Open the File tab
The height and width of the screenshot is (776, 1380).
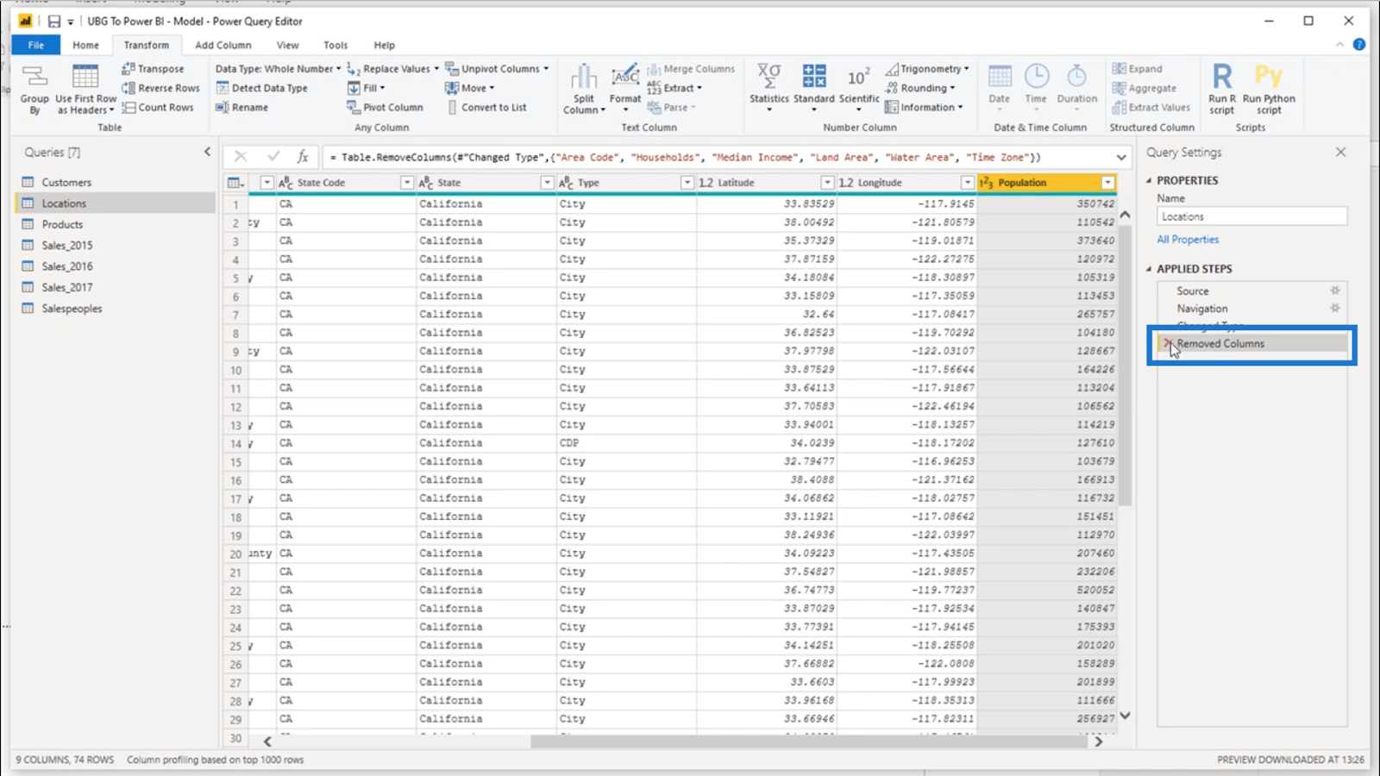(x=36, y=45)
